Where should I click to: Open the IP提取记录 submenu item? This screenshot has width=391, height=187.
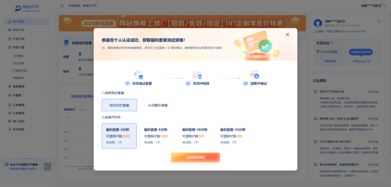20,71
